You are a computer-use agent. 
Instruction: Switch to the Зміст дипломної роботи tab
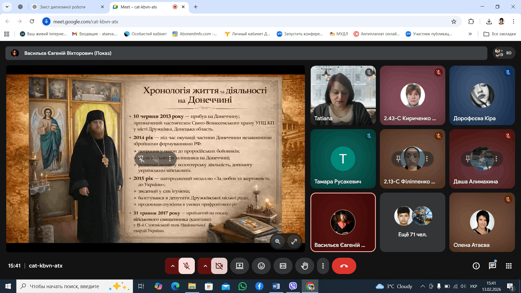pyautogui.click(x=63, y=7)
